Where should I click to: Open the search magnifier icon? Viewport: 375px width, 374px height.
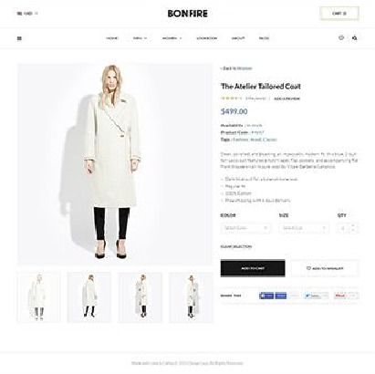[355, 38]
